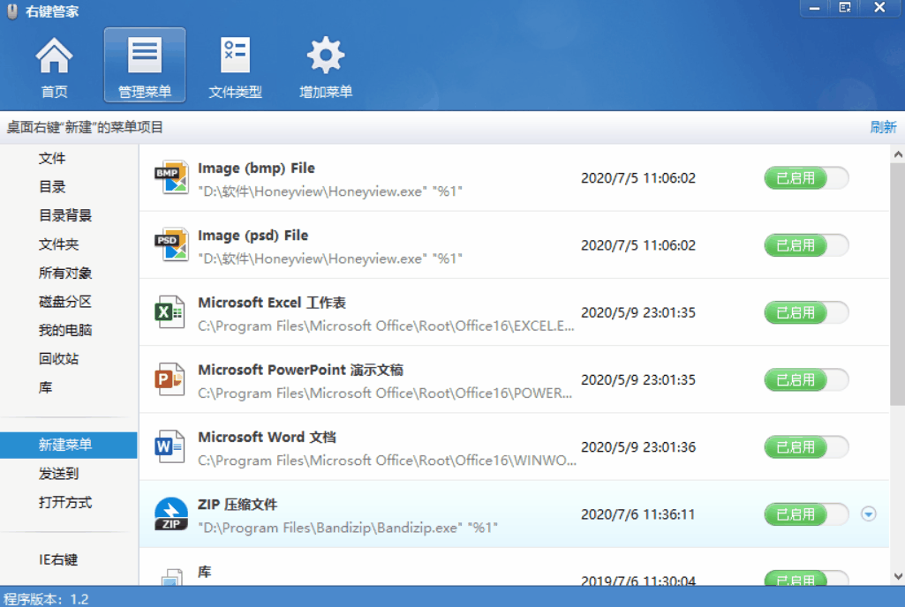
Task: Open the IE右键 section
Action: pyautogui.click(x=66, y=559)
